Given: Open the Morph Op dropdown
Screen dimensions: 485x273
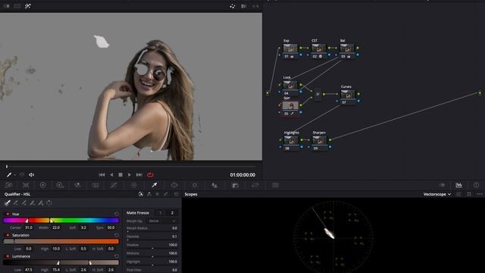Looking at the screenshot, I should click(162, 221).
